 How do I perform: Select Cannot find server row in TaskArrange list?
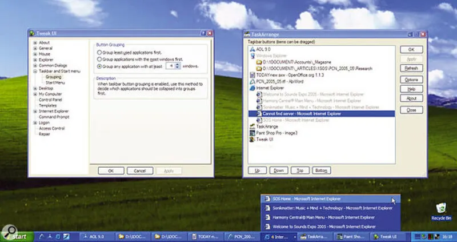click(322, 113)
